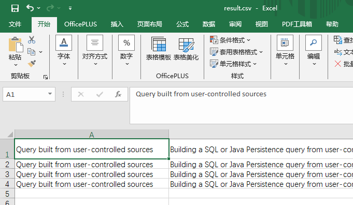Click the Undo arrow icon
This screenshot has height=205, width=353.
(30, 8)
